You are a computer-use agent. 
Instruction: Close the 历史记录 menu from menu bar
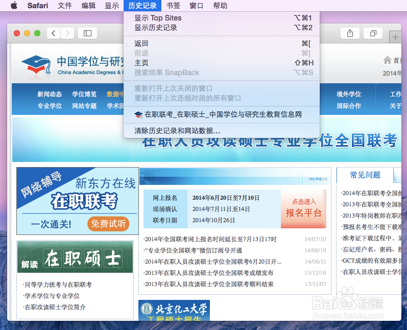coord(142,6)
